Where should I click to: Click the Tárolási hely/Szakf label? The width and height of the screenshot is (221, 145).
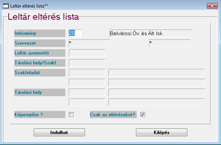[40, 63]
